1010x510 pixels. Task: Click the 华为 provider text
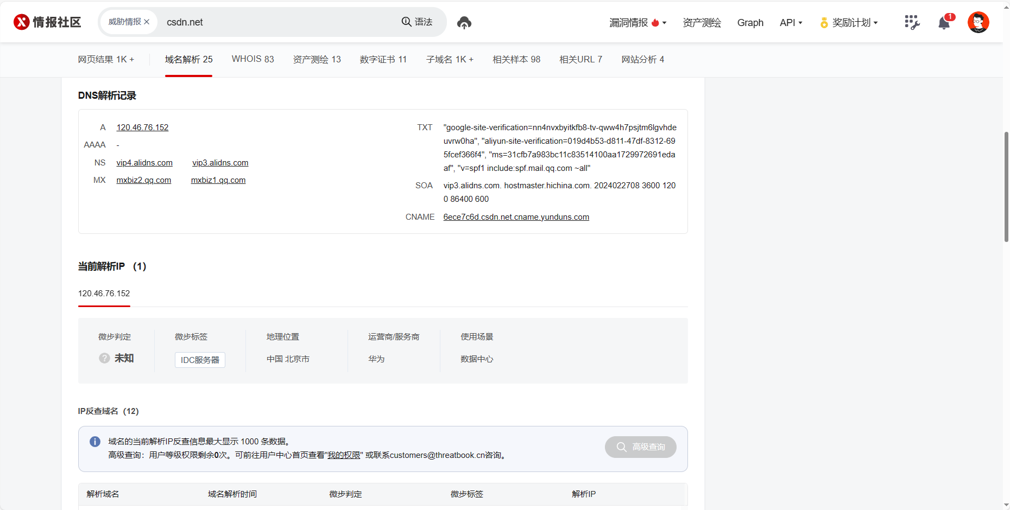tap(376, 359)
